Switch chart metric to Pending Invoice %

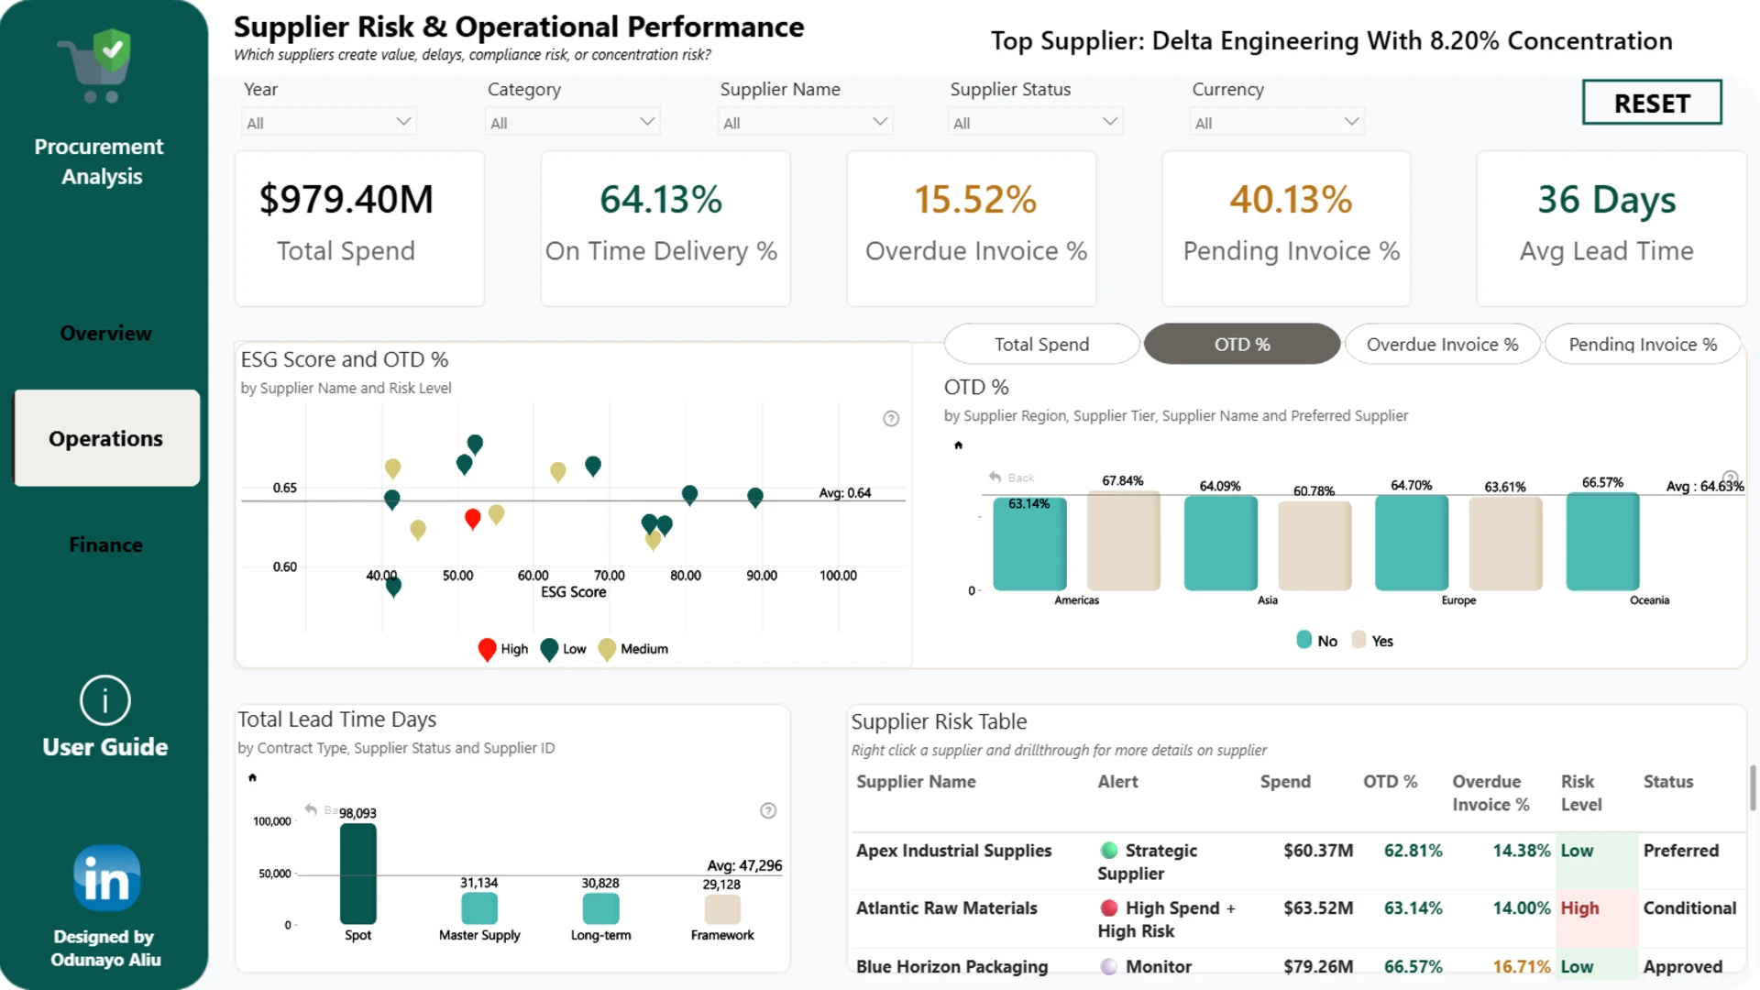[x=1643, y=344]
